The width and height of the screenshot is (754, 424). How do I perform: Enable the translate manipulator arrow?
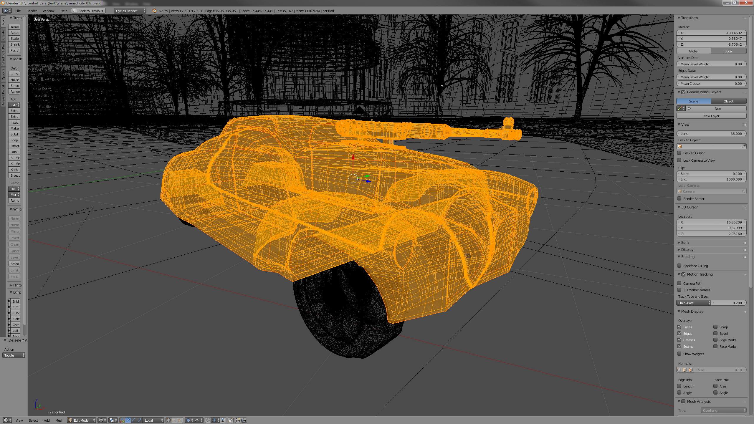(x=128, y=420)
